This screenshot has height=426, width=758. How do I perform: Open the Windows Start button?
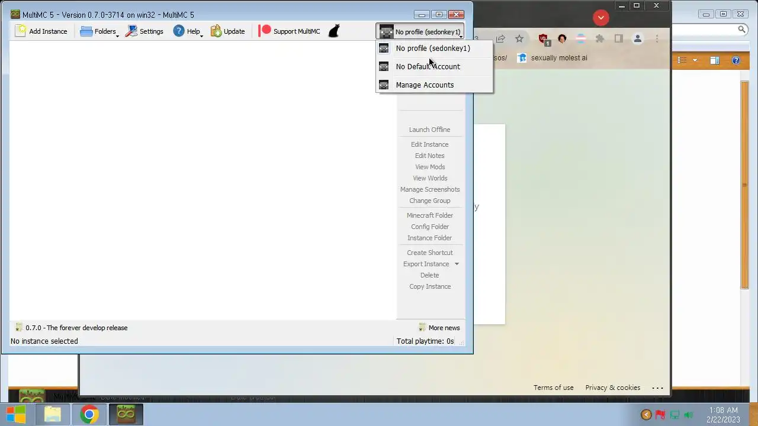(x=16, y=414)
